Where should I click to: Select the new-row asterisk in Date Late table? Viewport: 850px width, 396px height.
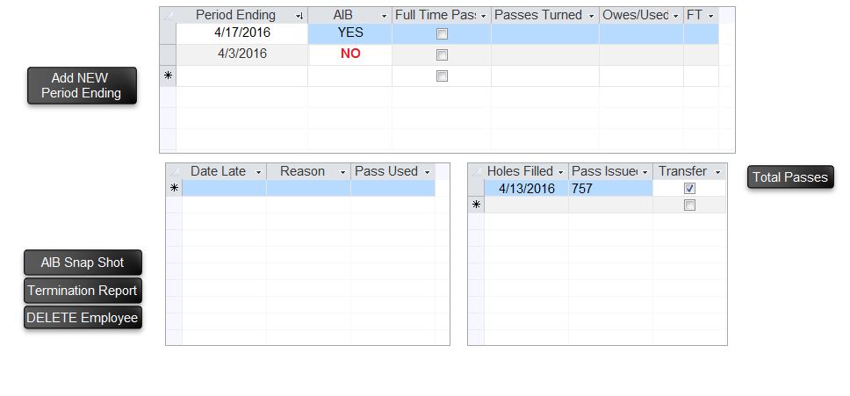pos(174,189)
